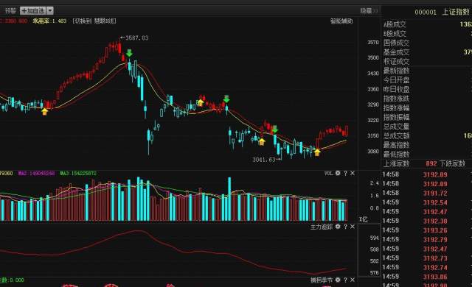The height and width of the screenshot is (287, 472).
Task: Click the tallest cyan volume bar
Action: (139, 199)
